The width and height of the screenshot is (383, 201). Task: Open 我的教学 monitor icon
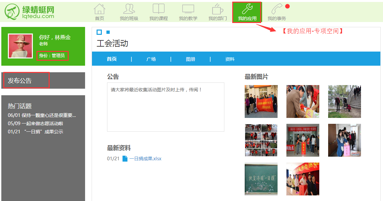click(x=188, y=9)
